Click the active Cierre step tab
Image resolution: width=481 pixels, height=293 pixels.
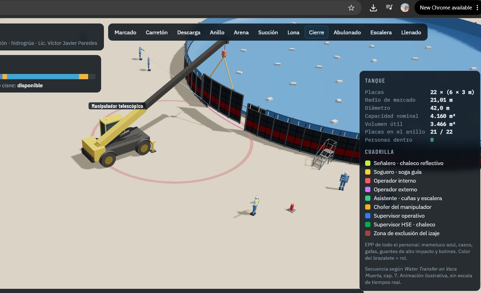pos(316,32)
